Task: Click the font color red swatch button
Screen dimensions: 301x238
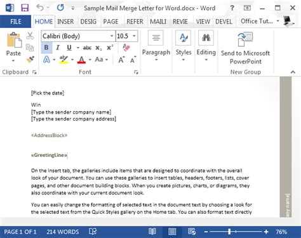Action: pos(81,60)
